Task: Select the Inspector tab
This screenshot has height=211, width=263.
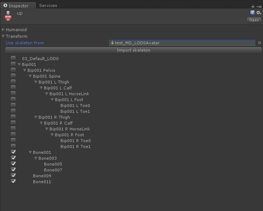Action: tap(18, 5)
